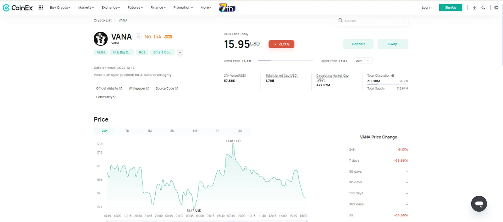Screen dimensions: 503x222
Task: Select the 7D chart tab
Action: click(127, 131)
